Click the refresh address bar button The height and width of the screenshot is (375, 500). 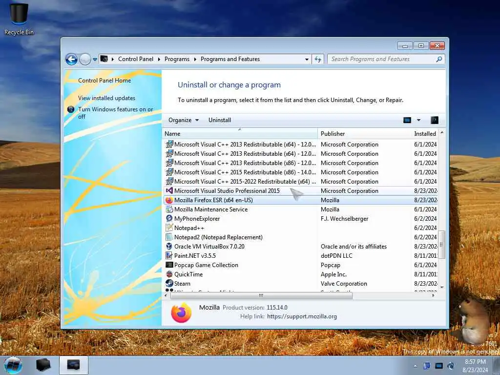click(x=318, y=59)
